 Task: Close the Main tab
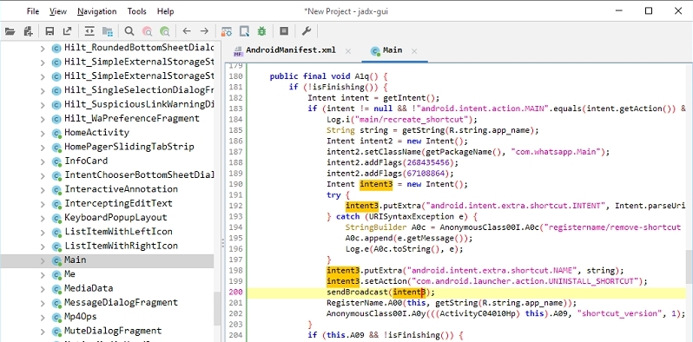414,51
